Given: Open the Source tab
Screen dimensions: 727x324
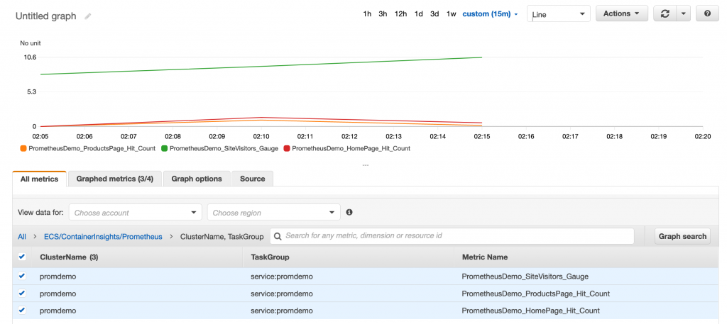Looking at the screenshot, I should click(x=253, y=179).
